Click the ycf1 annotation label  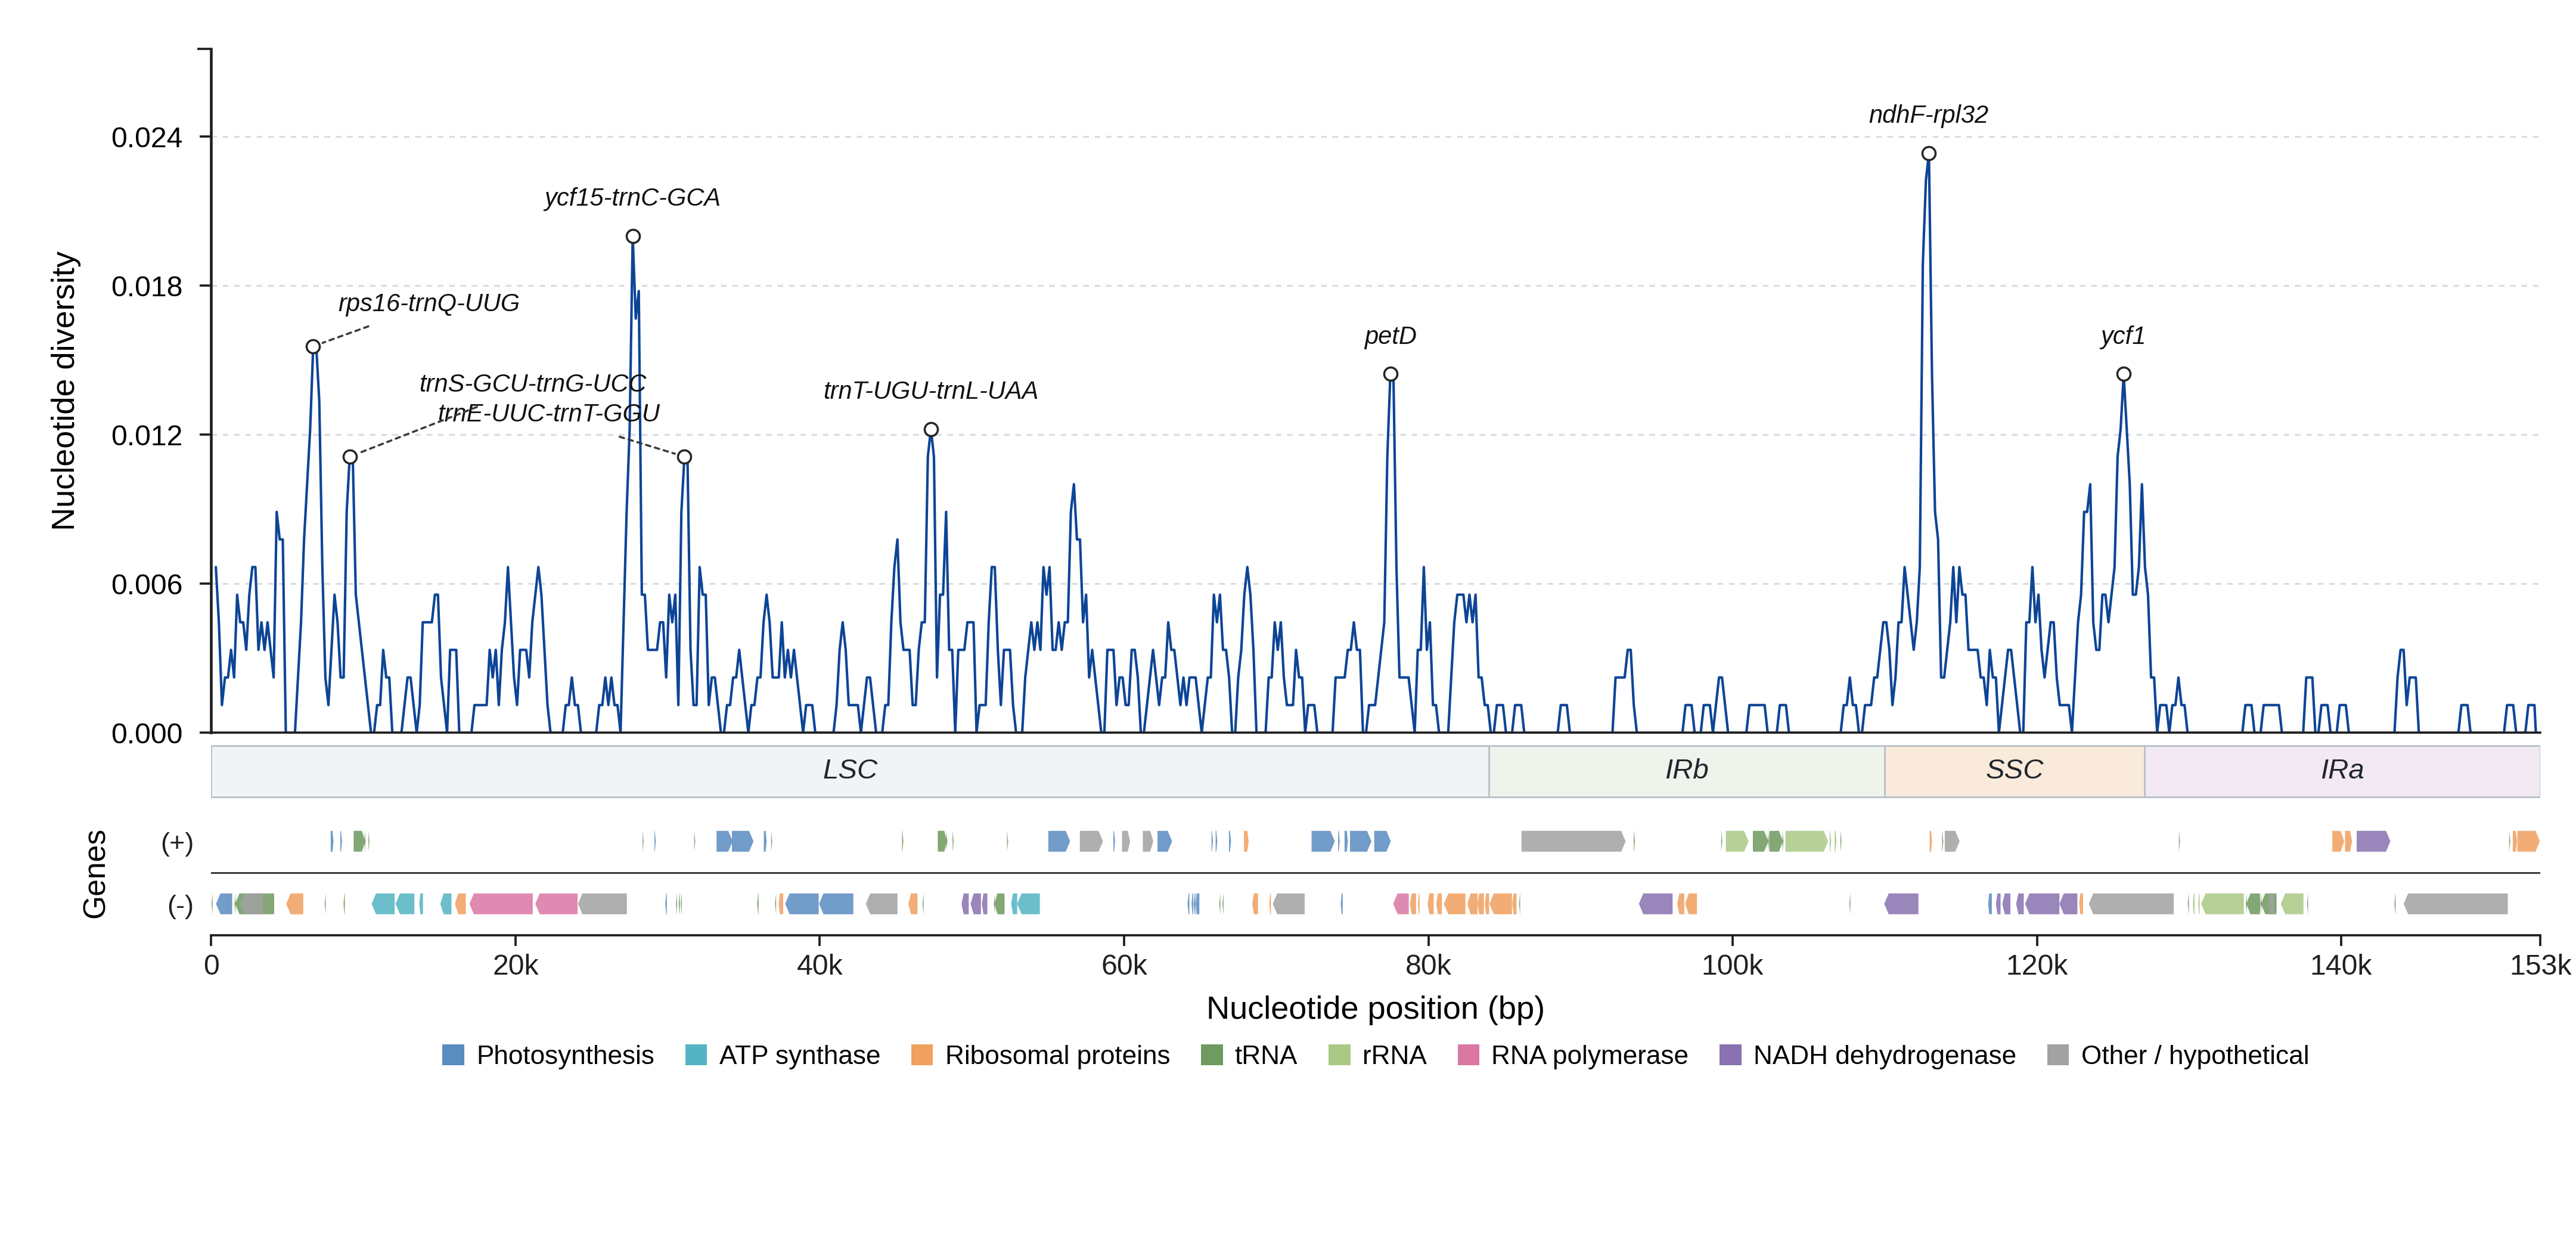coord(2123,336)
